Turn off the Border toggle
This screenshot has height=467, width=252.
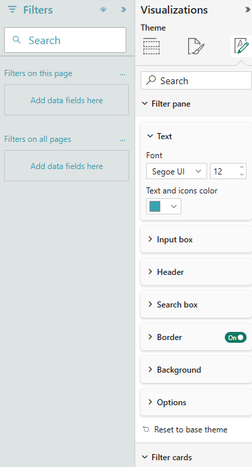(x=236, y=337)
